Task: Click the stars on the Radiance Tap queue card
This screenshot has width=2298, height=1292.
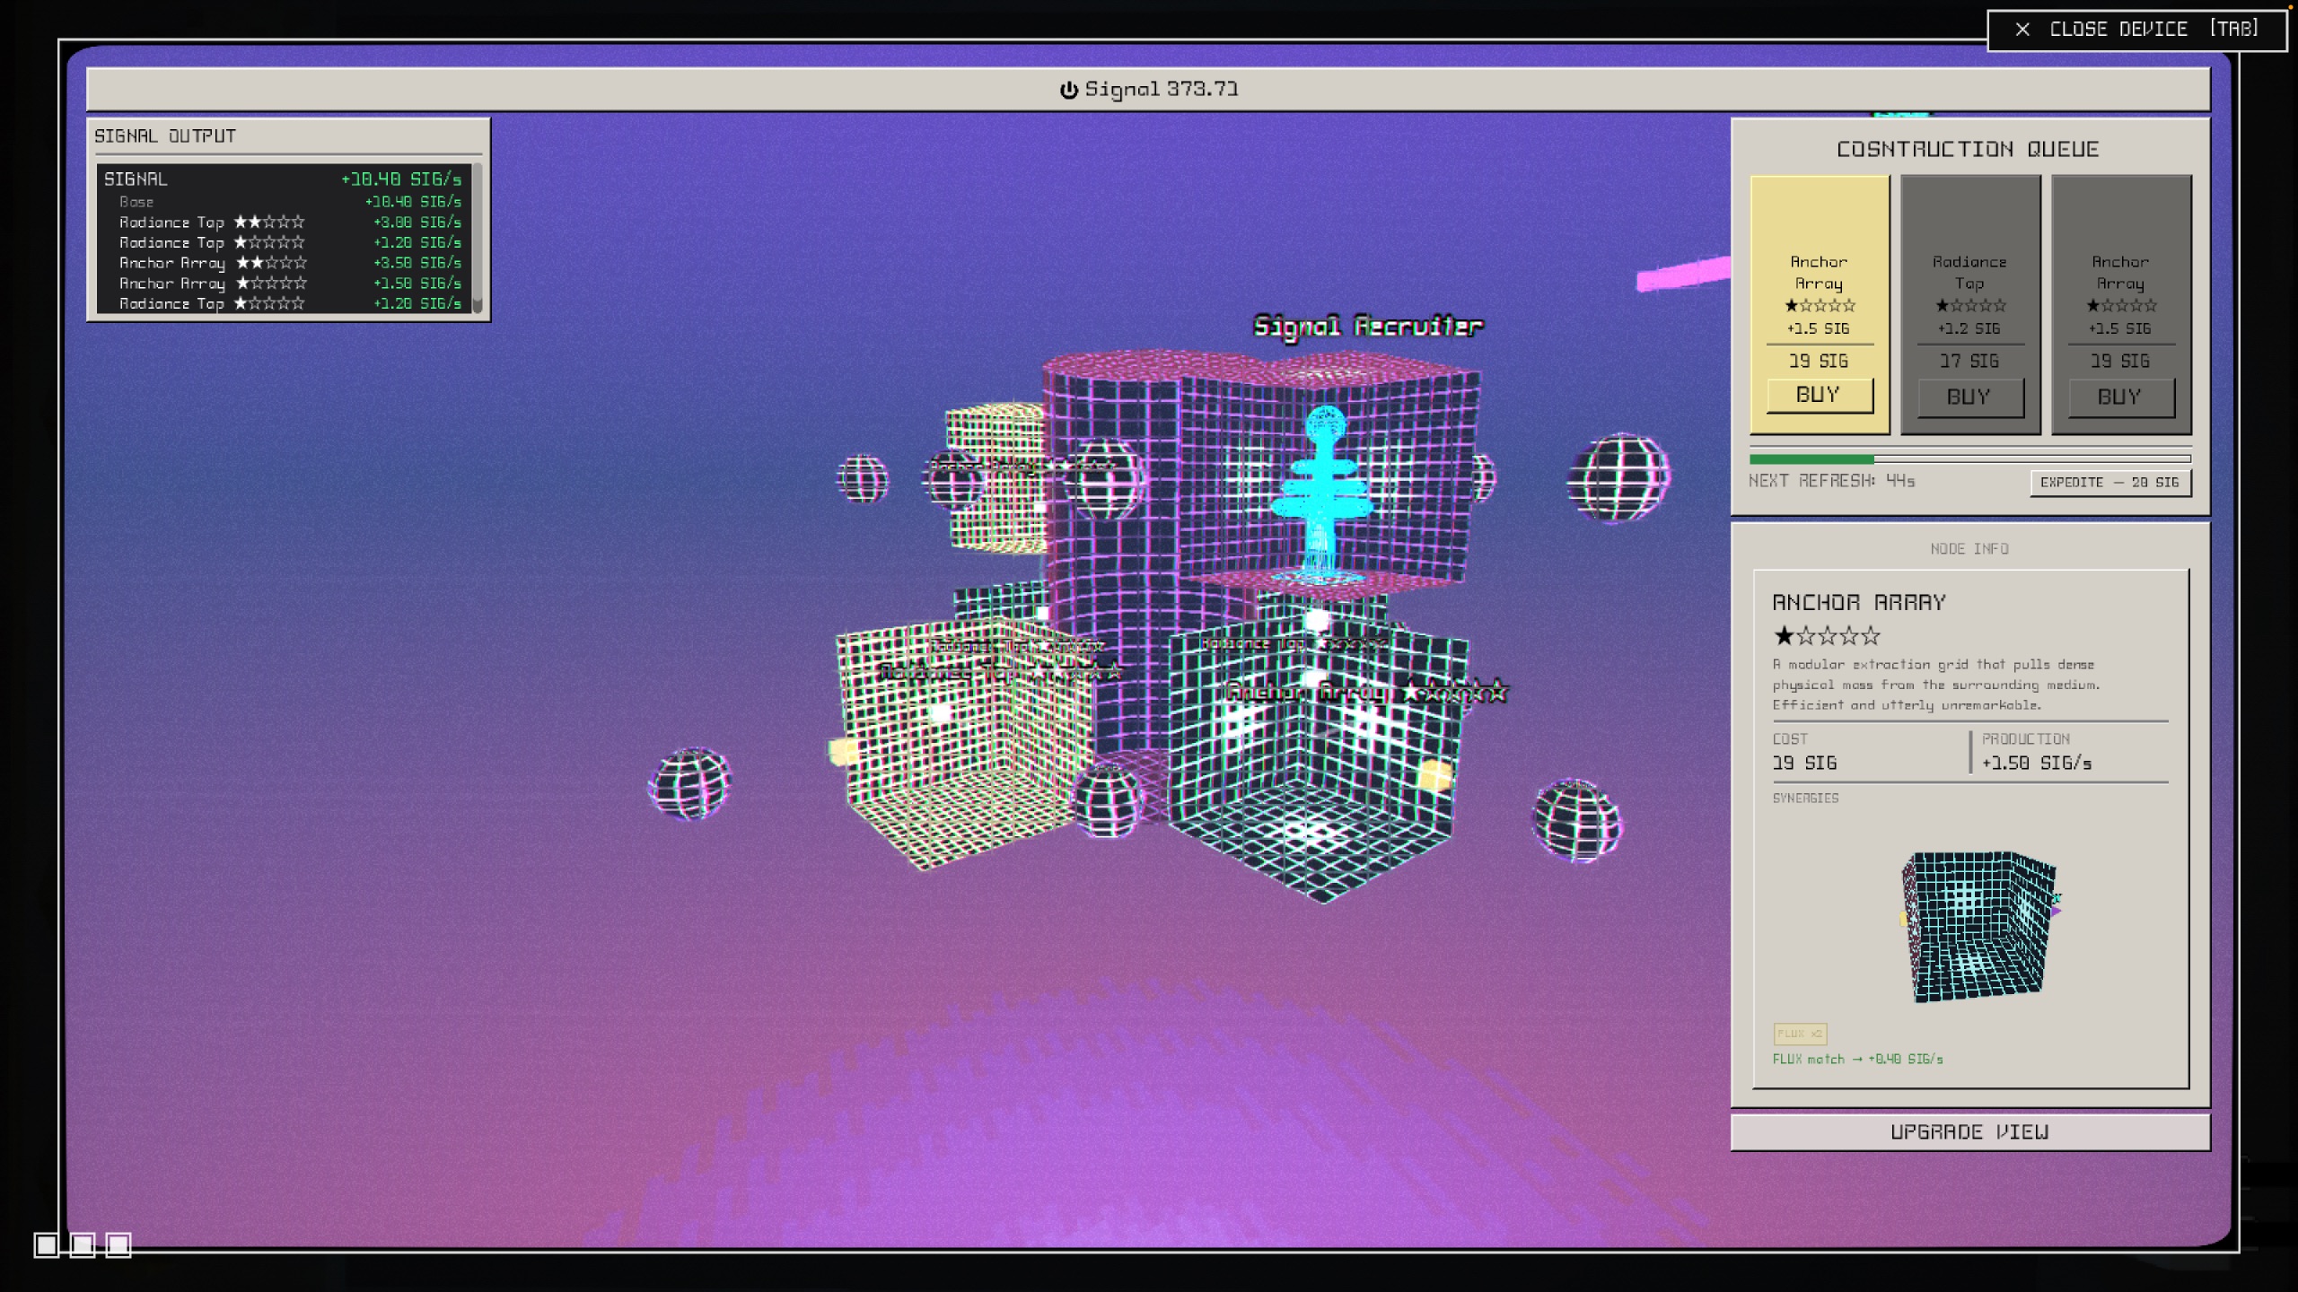Action: (x=1969, y=306)
